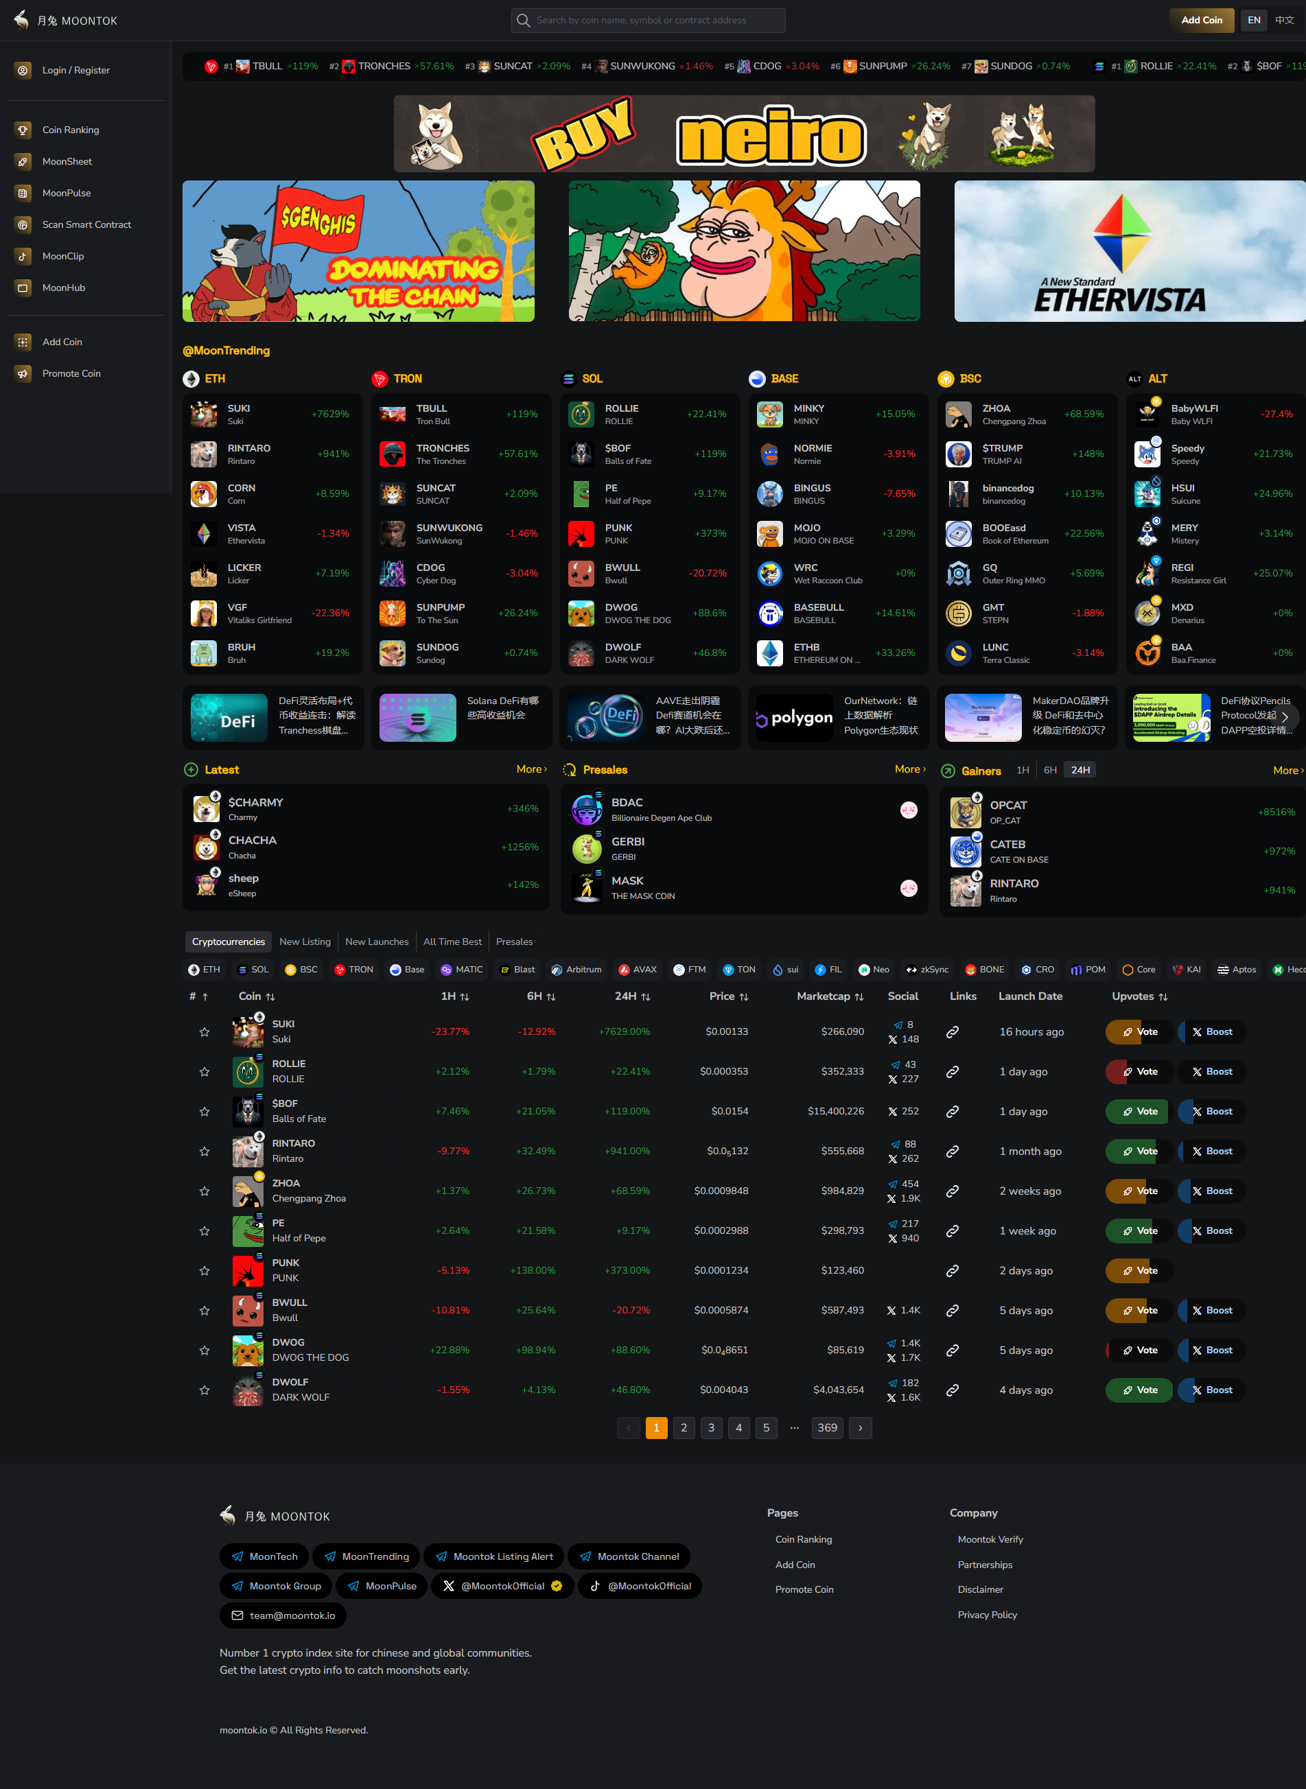Vote for the $BOF coin
This screenshot has height=1789, width=1306.
(1139, 1112)
